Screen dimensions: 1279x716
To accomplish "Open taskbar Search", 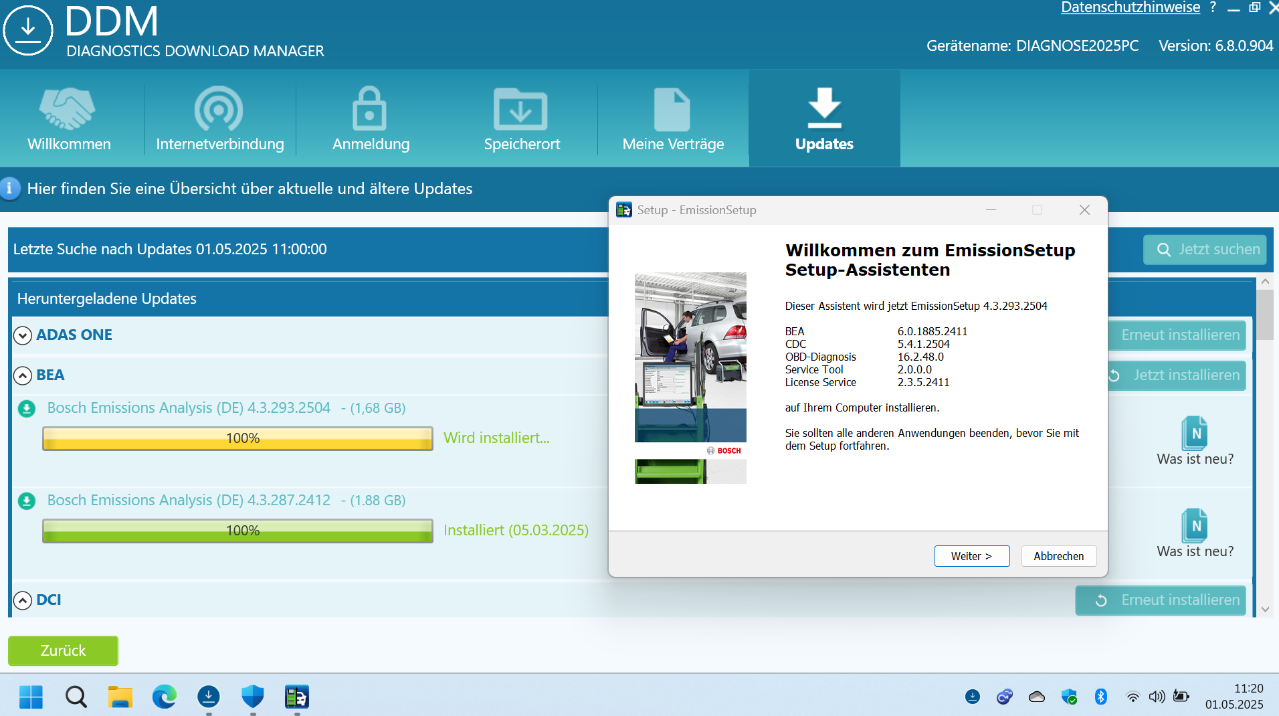I will point(76,697).
